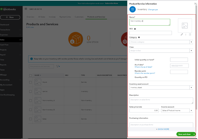
Task: Click the Find products and services search box
Action: pyautogui.click(x=41, y=66)
